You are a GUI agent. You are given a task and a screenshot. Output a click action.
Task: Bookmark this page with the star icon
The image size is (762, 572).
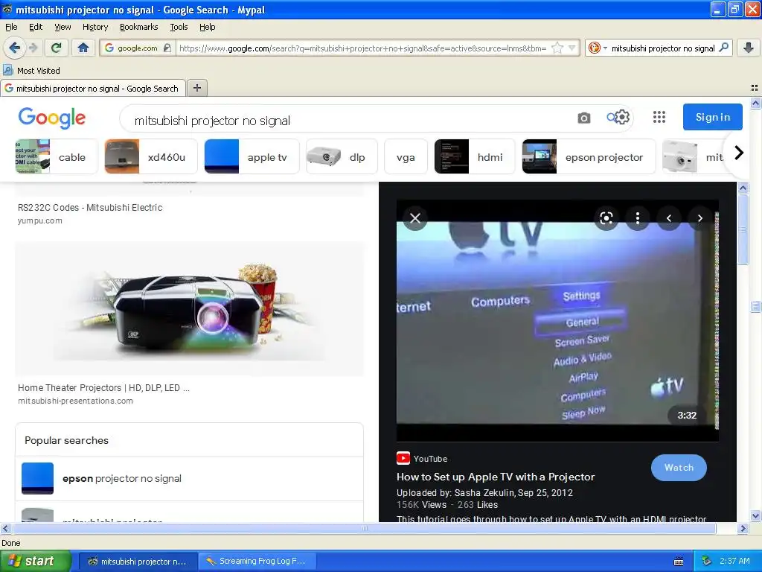click(x=557, y=48)
